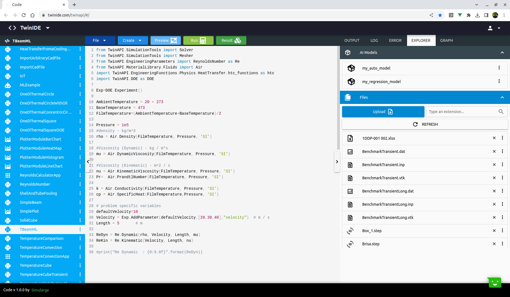
Task: Open the TemperatureConvectionApp project
Action: 44,256
